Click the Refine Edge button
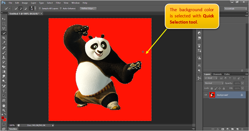The height and width of the screenshot is (131, 249). click(x=88, y=9)
